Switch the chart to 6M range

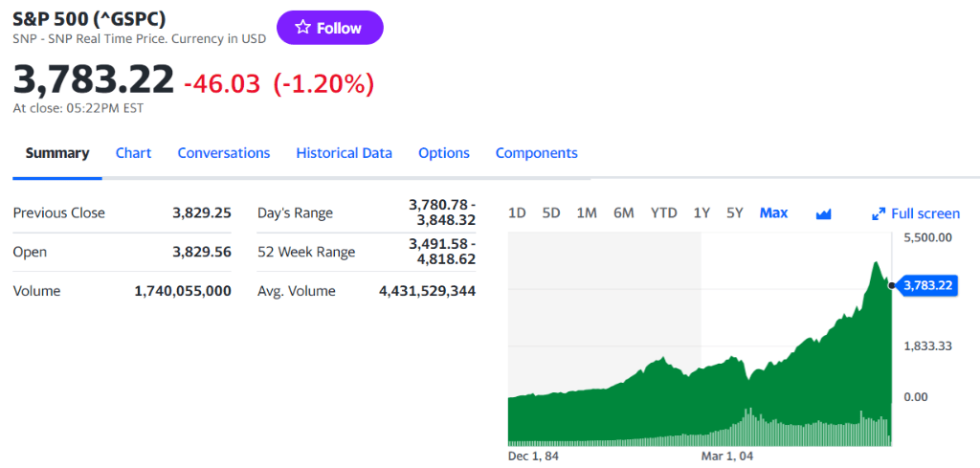coord(624,213)
